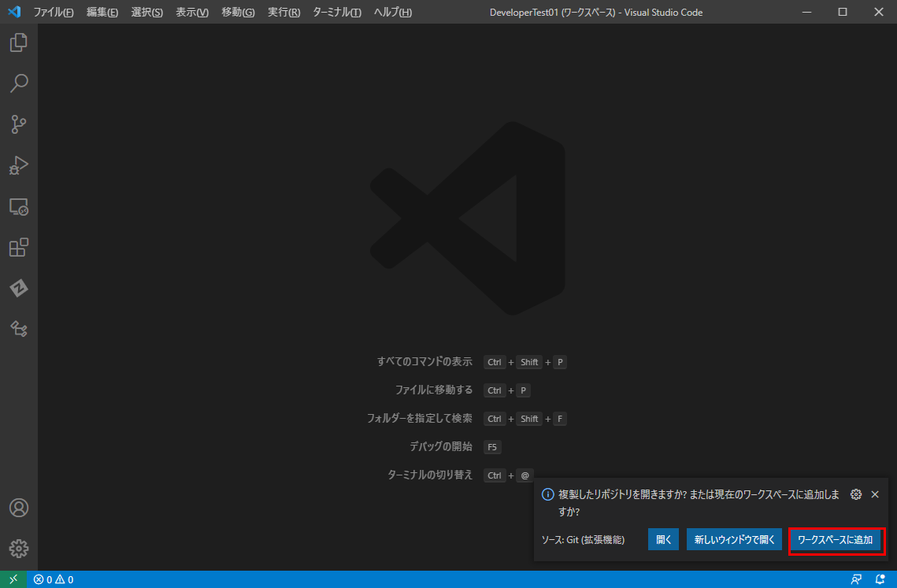The image size is (897, 588).
Task: Open the Run and Debug view icon
Action: click(19, 165)
